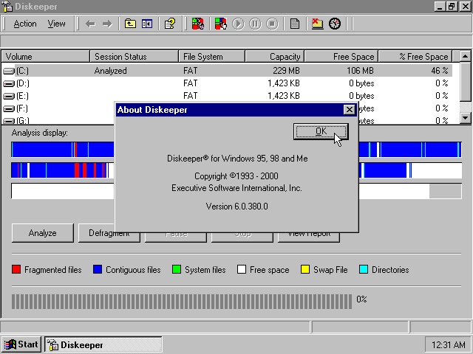Open the Help toolbar icon
Image resolution: width=473 pixels, height=354 pixels.
[x=170, y=24]
